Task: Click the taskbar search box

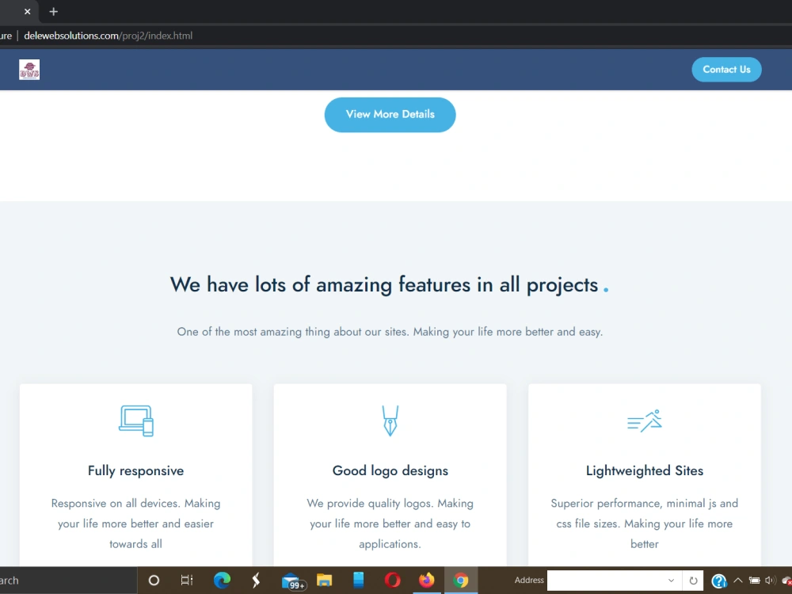Action: click(68, 581)
